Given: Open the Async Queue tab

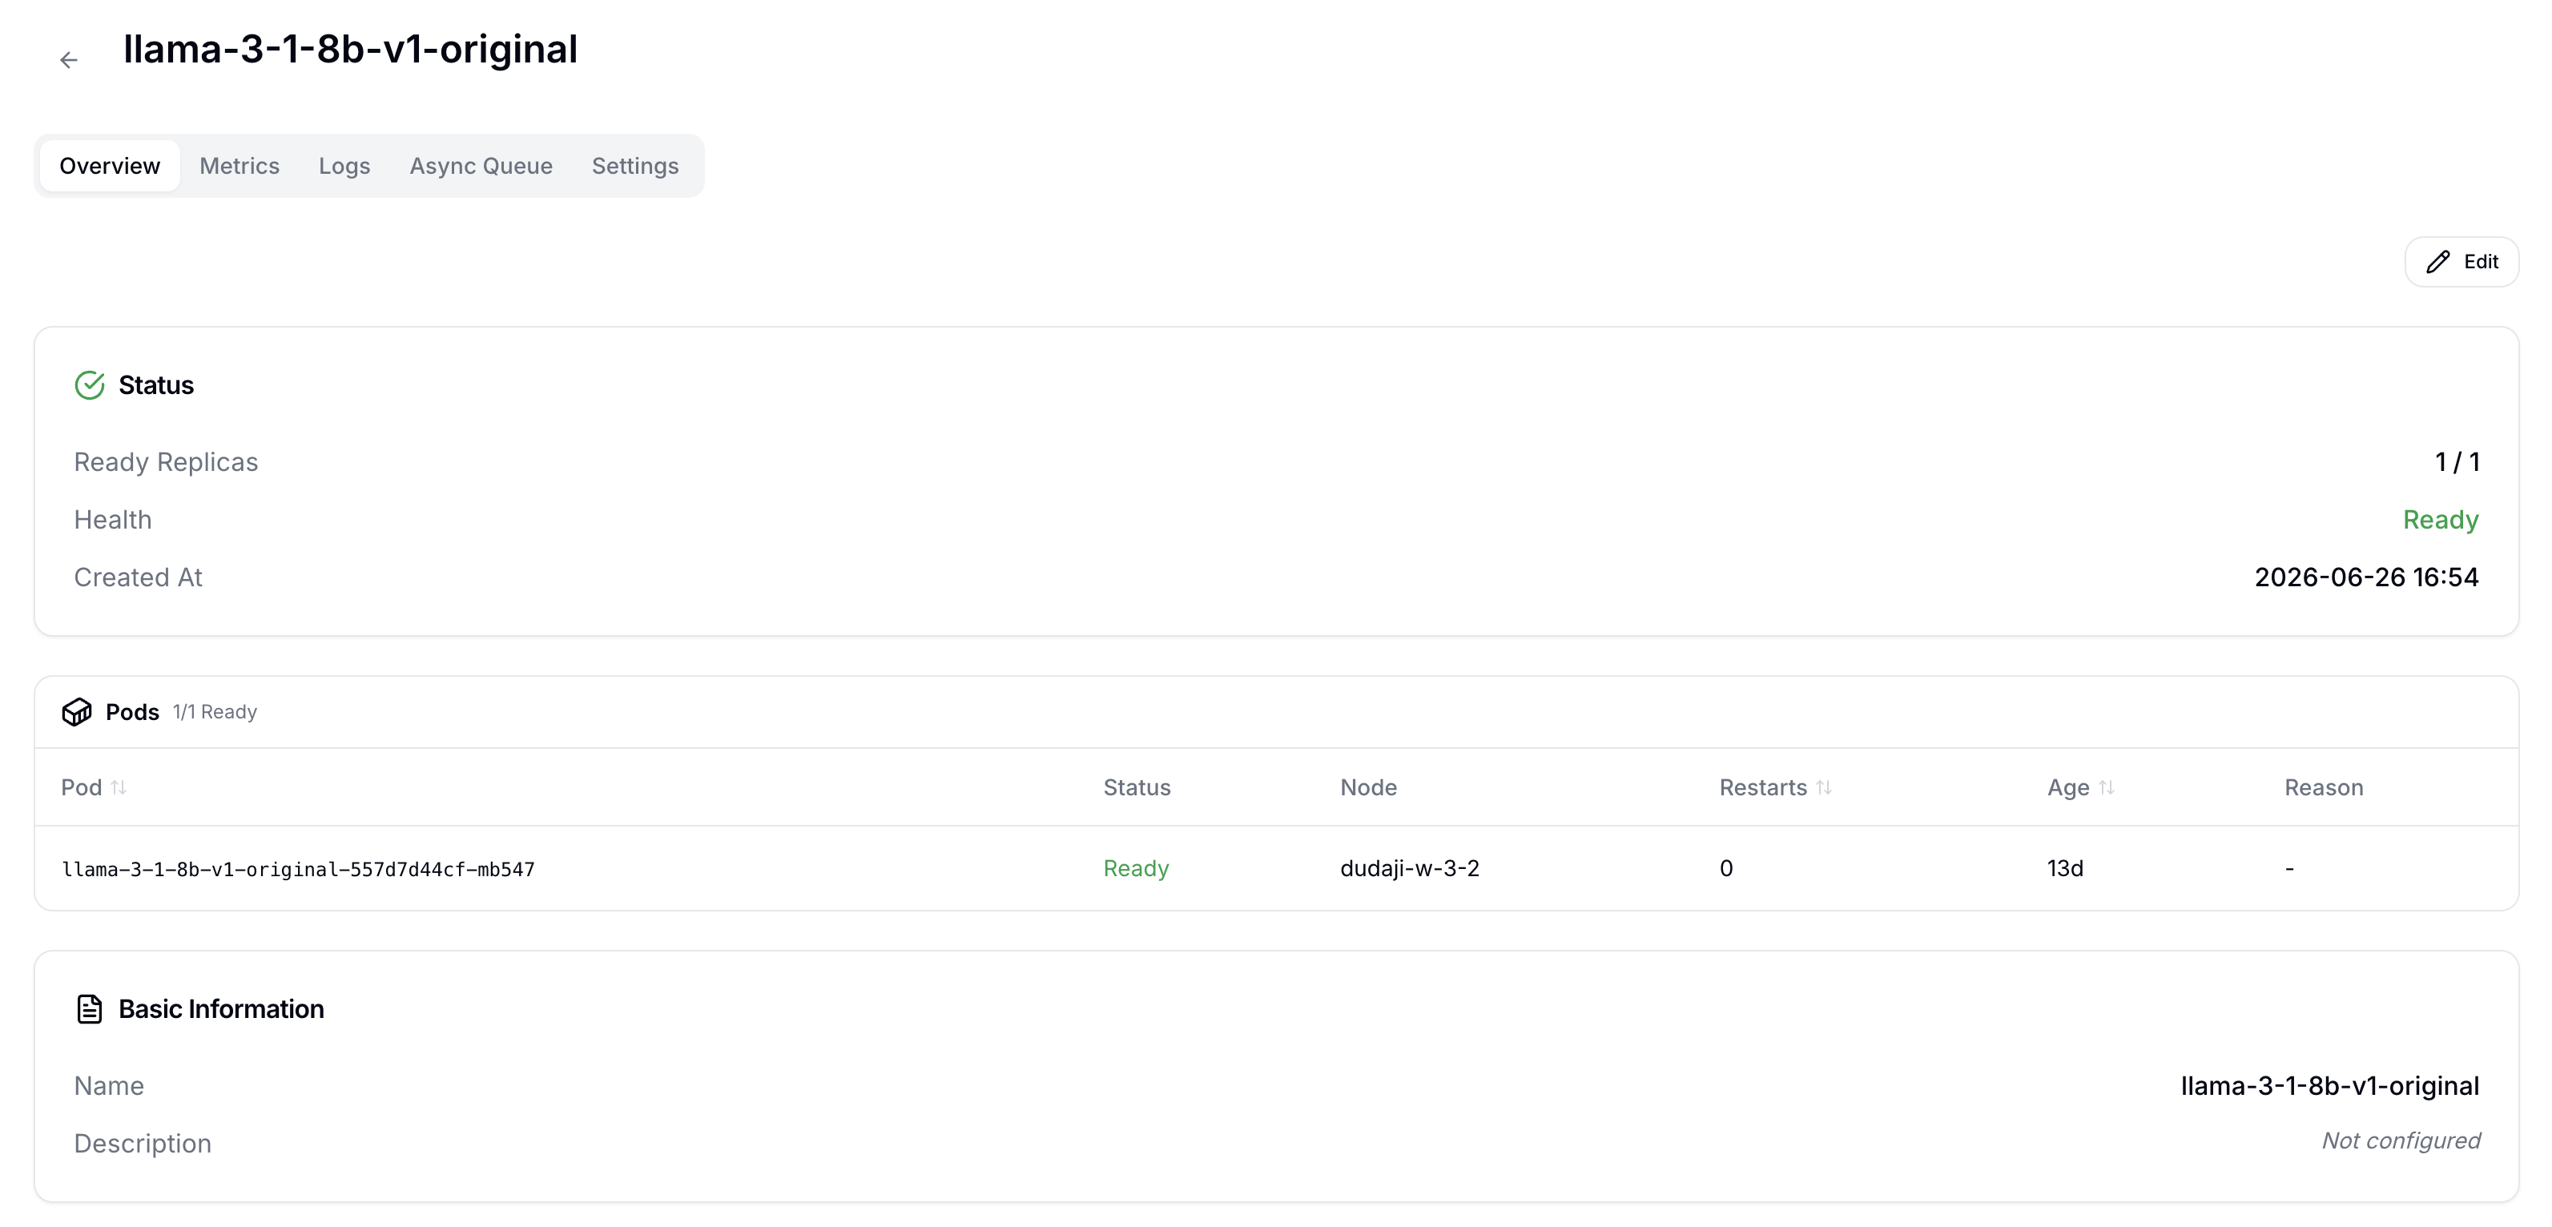Looking at the screenshot, I should [x=481, y=165].
